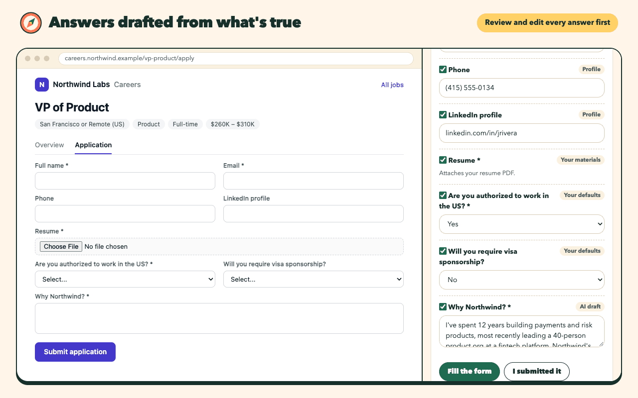Uncheck the Phone checkbox
638x398 pixels.
443,70
